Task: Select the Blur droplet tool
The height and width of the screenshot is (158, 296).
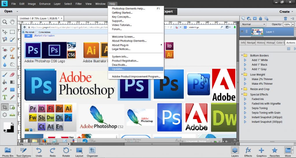Action: point(5,65)
